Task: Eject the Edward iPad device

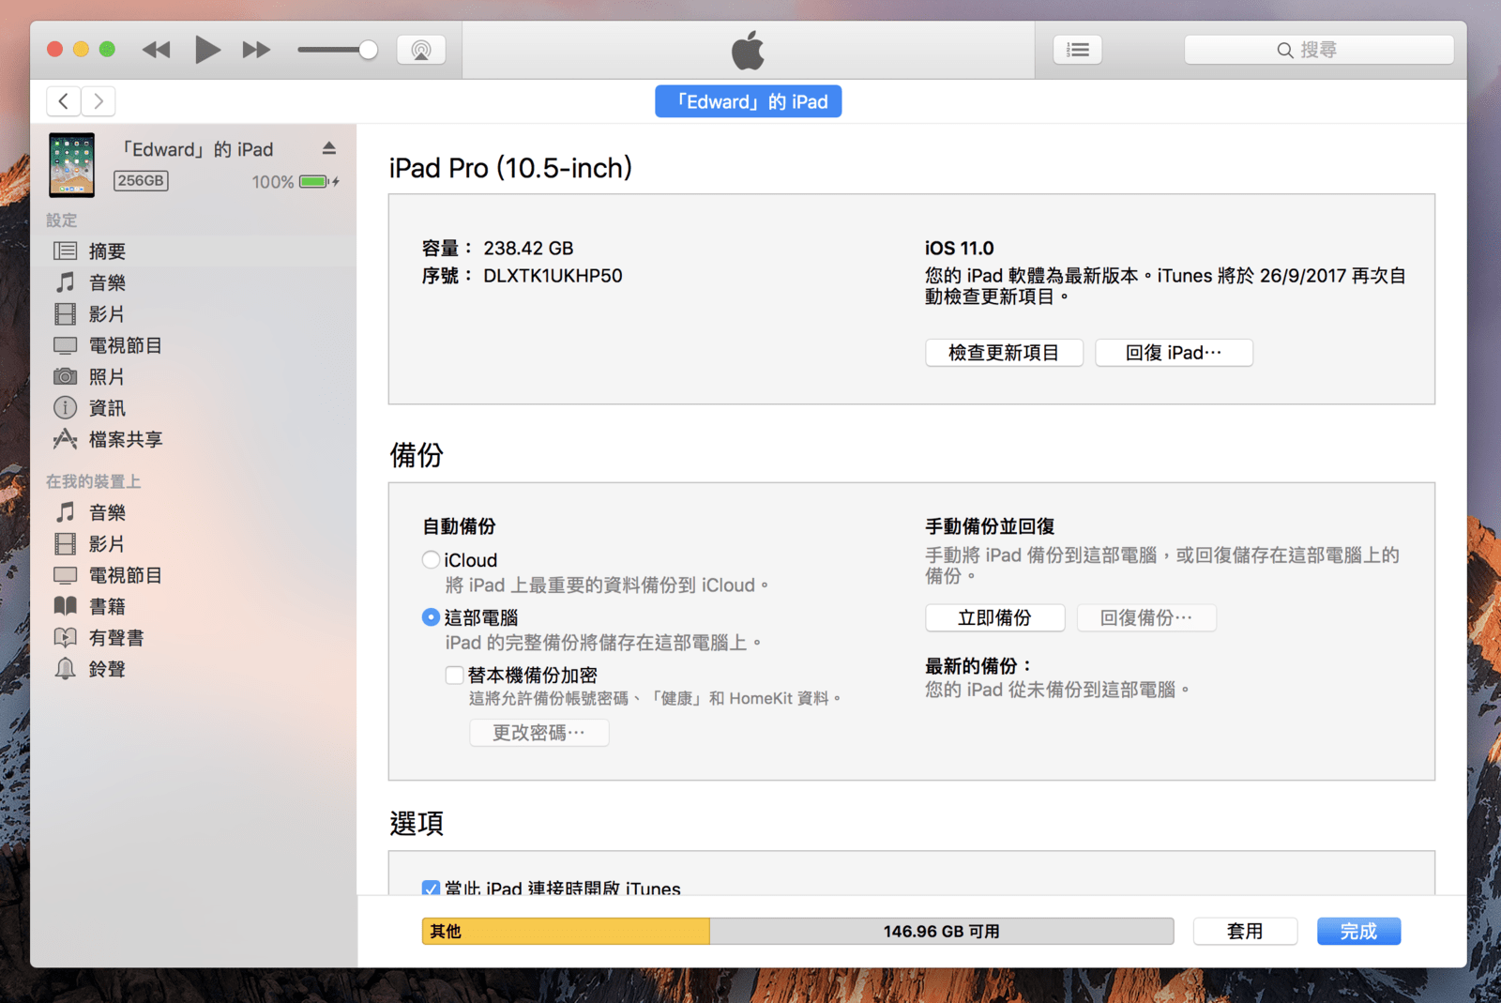Action: click(329, 148)
